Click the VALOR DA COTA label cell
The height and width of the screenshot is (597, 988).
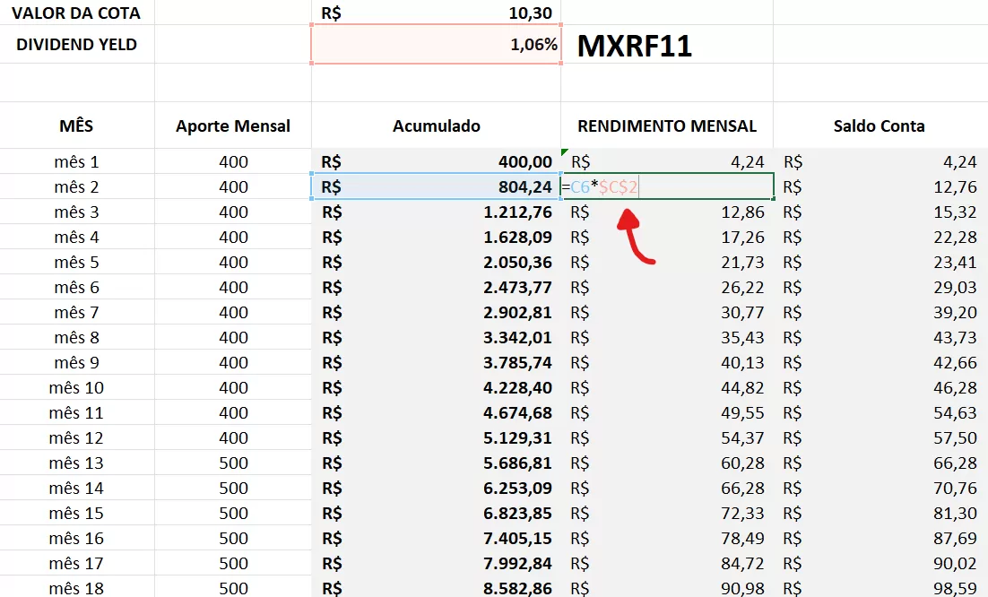pos(76,13)
